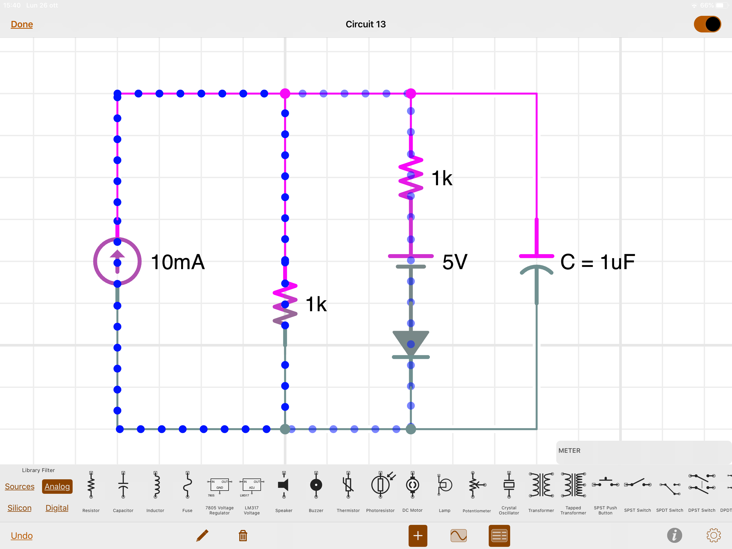Switch to the Silicon library filter
732x549 pixels.
(x=20, y=508)
